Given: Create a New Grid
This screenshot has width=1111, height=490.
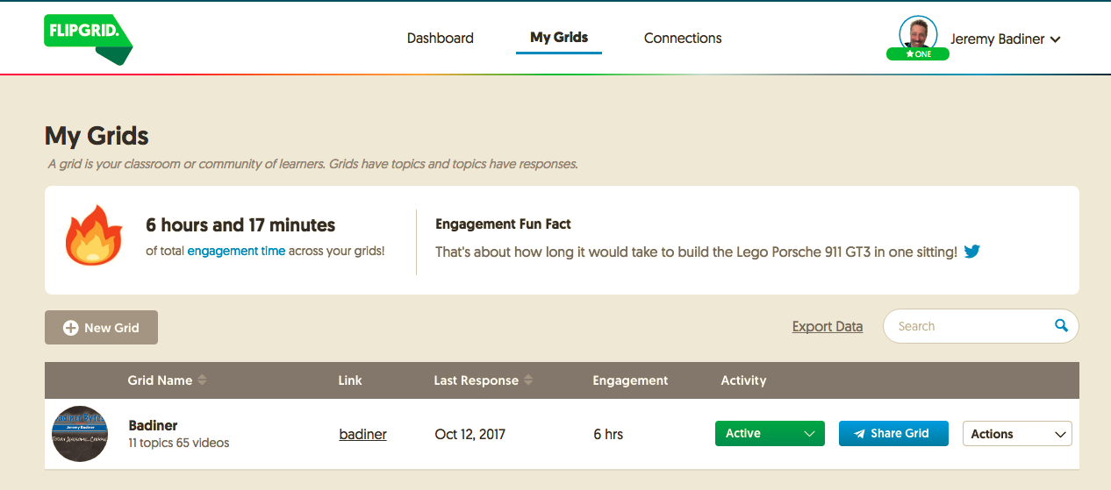Looking at the screenshot, I should click(101, 327).
